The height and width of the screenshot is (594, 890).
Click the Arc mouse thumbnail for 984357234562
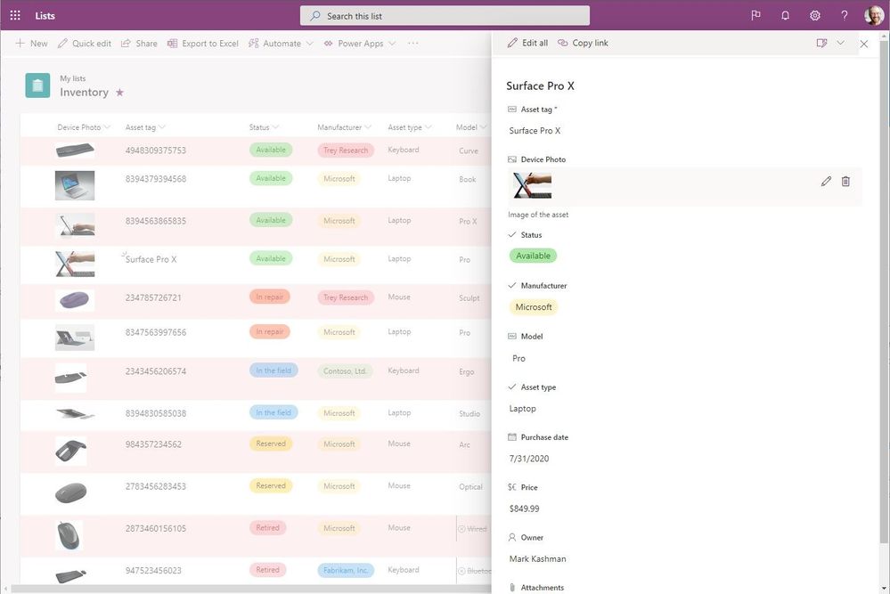coord(71,451)
